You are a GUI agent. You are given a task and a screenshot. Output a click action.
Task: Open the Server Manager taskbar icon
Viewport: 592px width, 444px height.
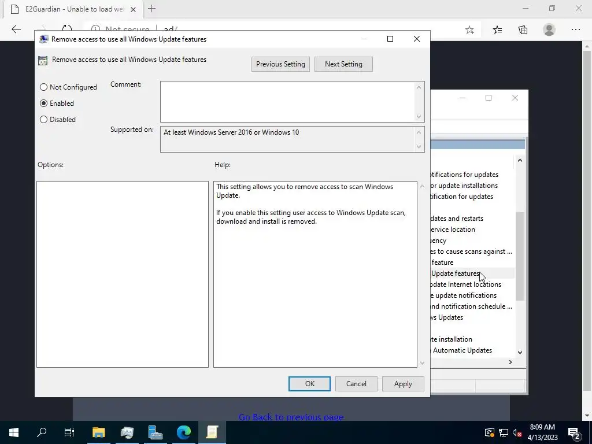155,432
